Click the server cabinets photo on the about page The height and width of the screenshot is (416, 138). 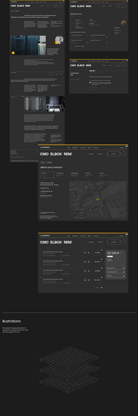point(34,104)
